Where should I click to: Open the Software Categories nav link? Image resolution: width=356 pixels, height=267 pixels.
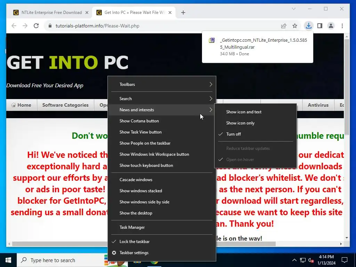[65, 105]
